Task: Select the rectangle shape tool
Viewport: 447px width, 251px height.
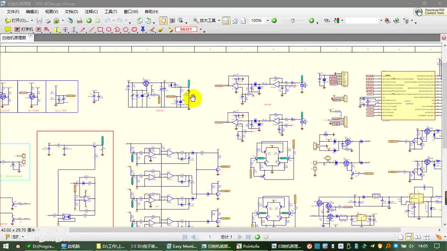Action: click(x=100, y=30)
